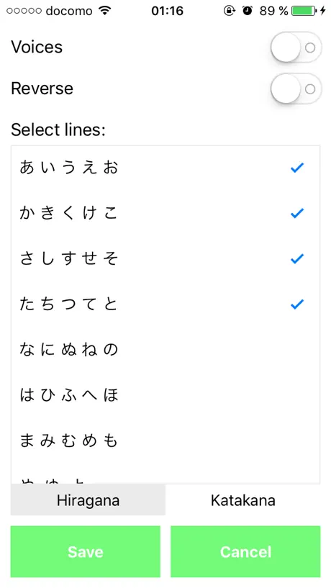Tap the Wi-Fi icon in status bar

click(105, 11)
